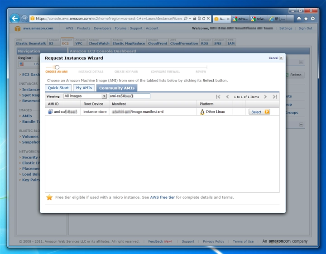This screenshot has height=254, width=326.
Task: Open the CloudWatch service tab
Action: click(x=99, y=42)
